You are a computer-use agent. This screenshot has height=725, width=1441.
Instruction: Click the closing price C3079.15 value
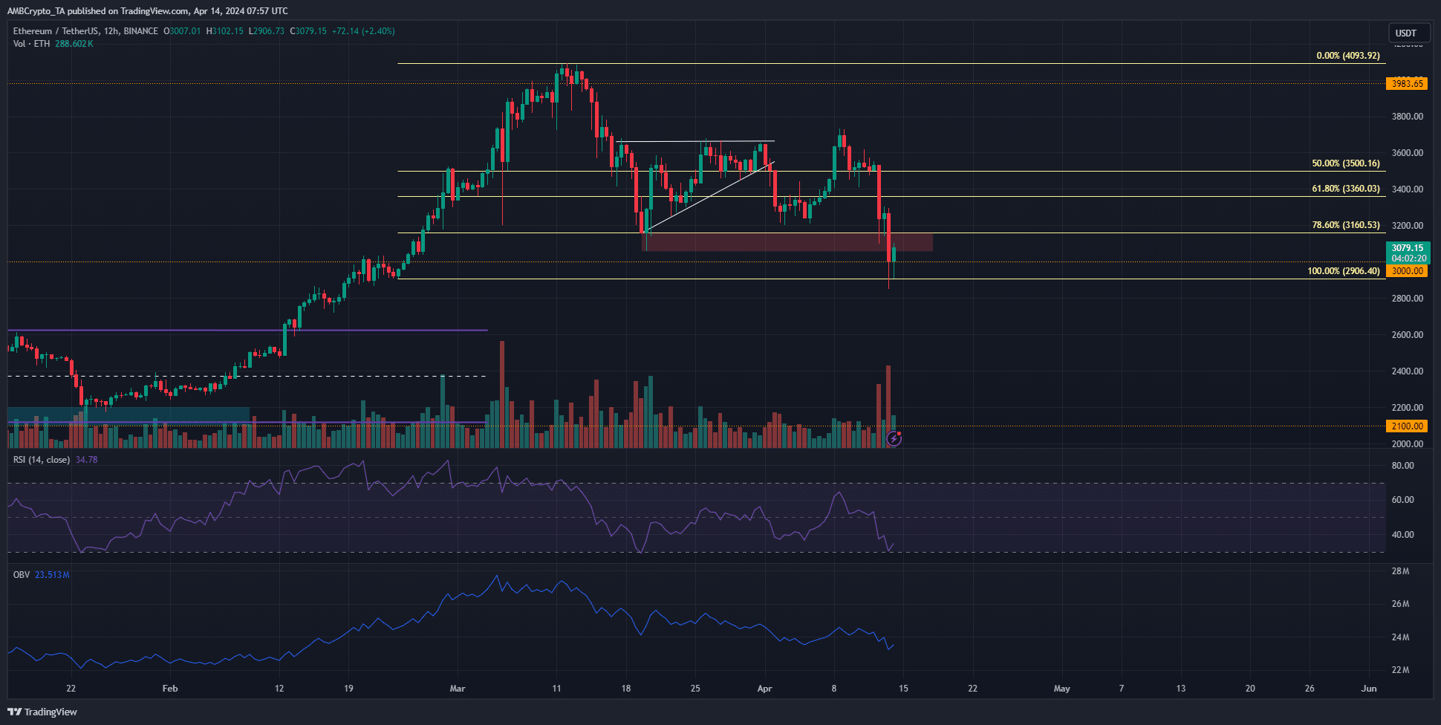tap(308, 31)
